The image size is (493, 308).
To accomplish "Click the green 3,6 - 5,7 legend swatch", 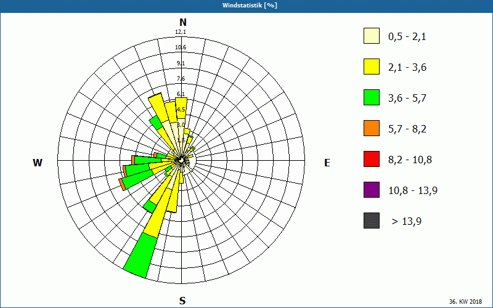I will 372,97.
